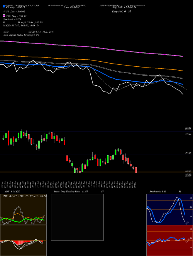Click the ADX indicator chart panel

pyautogui.click(x=23, y=209)
